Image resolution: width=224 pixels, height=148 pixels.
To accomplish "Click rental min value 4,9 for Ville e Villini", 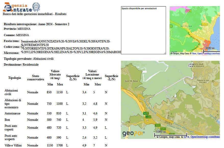I will (x=84, y=145).
